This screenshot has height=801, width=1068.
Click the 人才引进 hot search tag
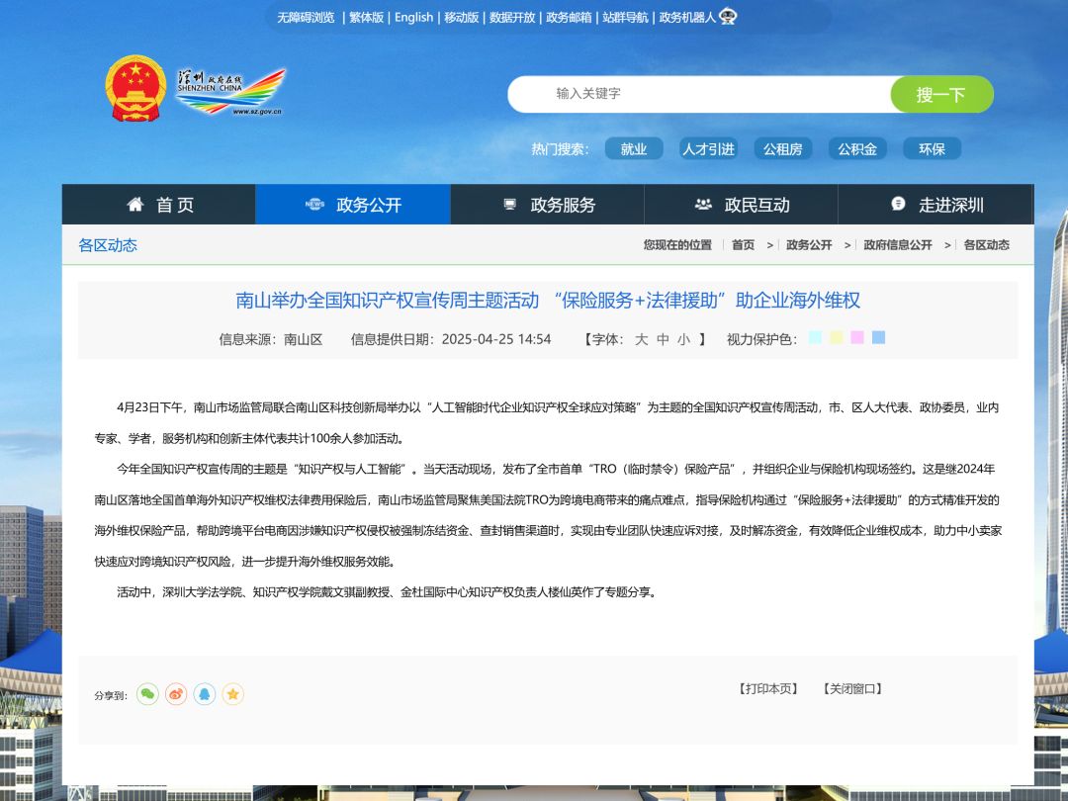tap(708, 149)
